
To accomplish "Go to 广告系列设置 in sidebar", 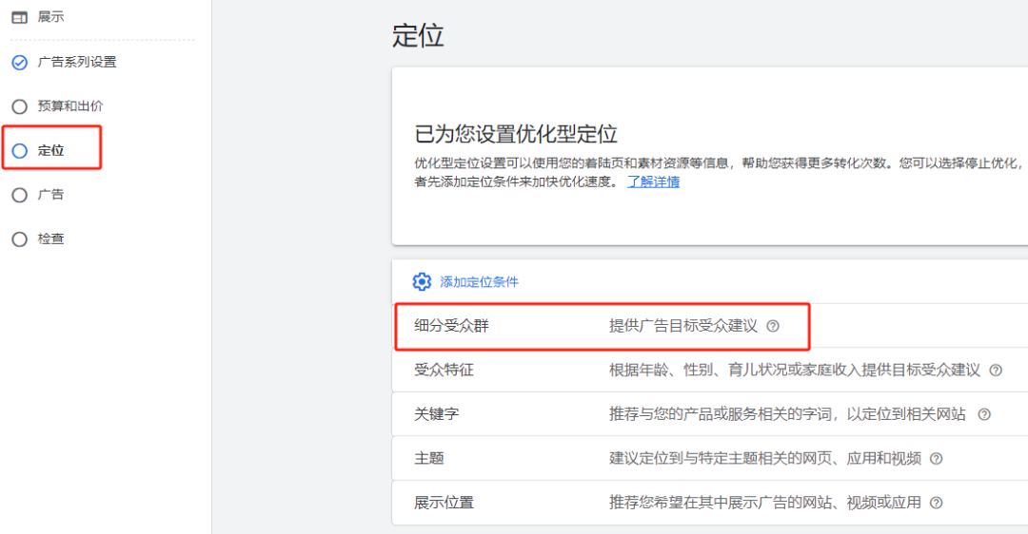I will (x=77, y=63).
